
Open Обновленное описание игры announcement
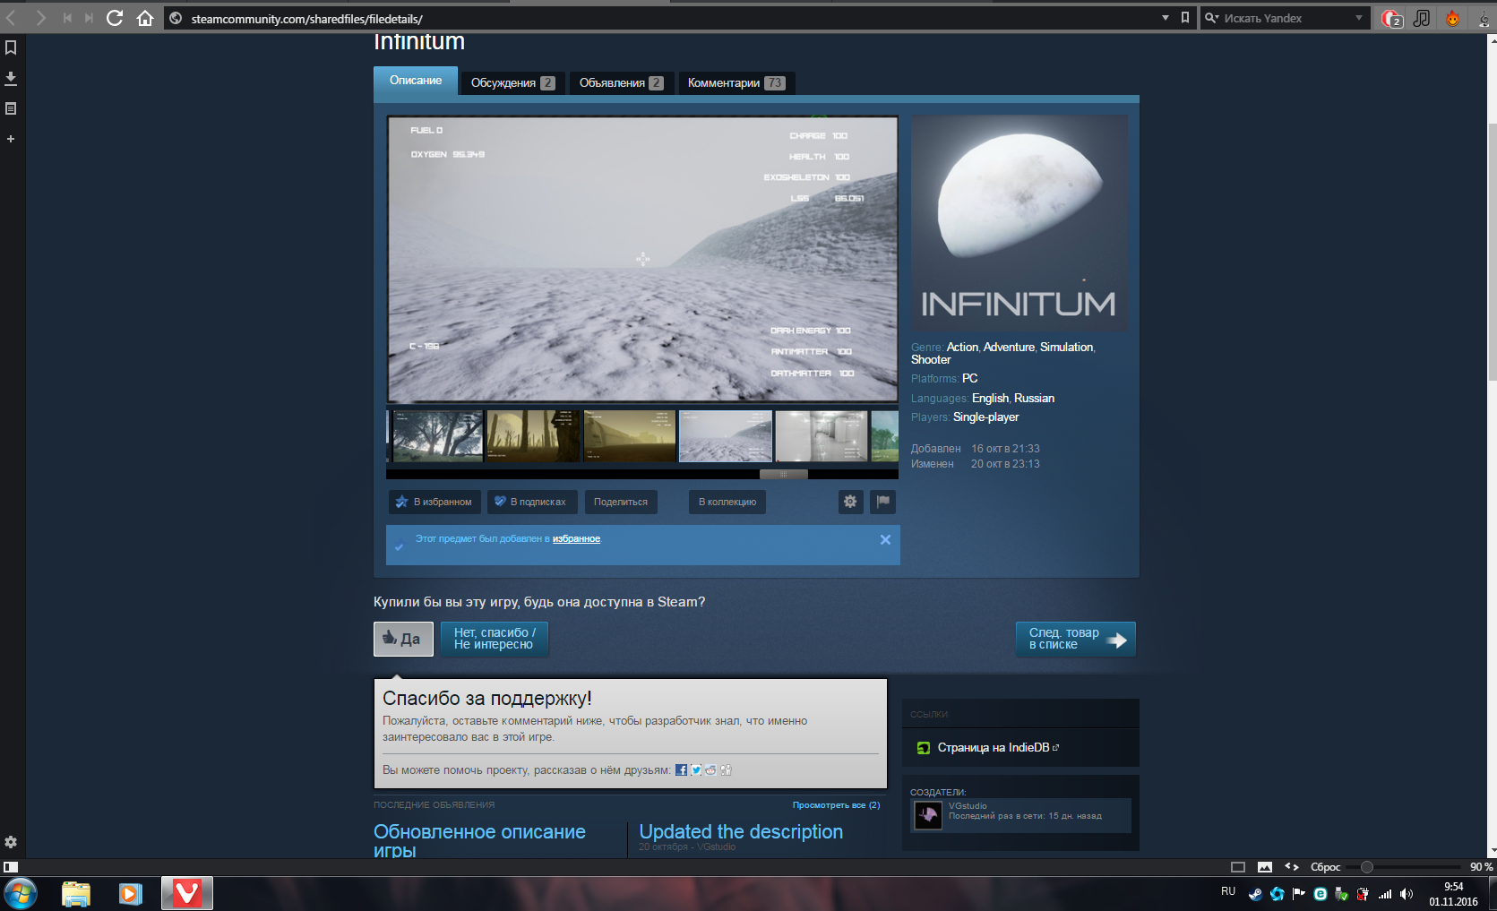(x=479, y=839)
